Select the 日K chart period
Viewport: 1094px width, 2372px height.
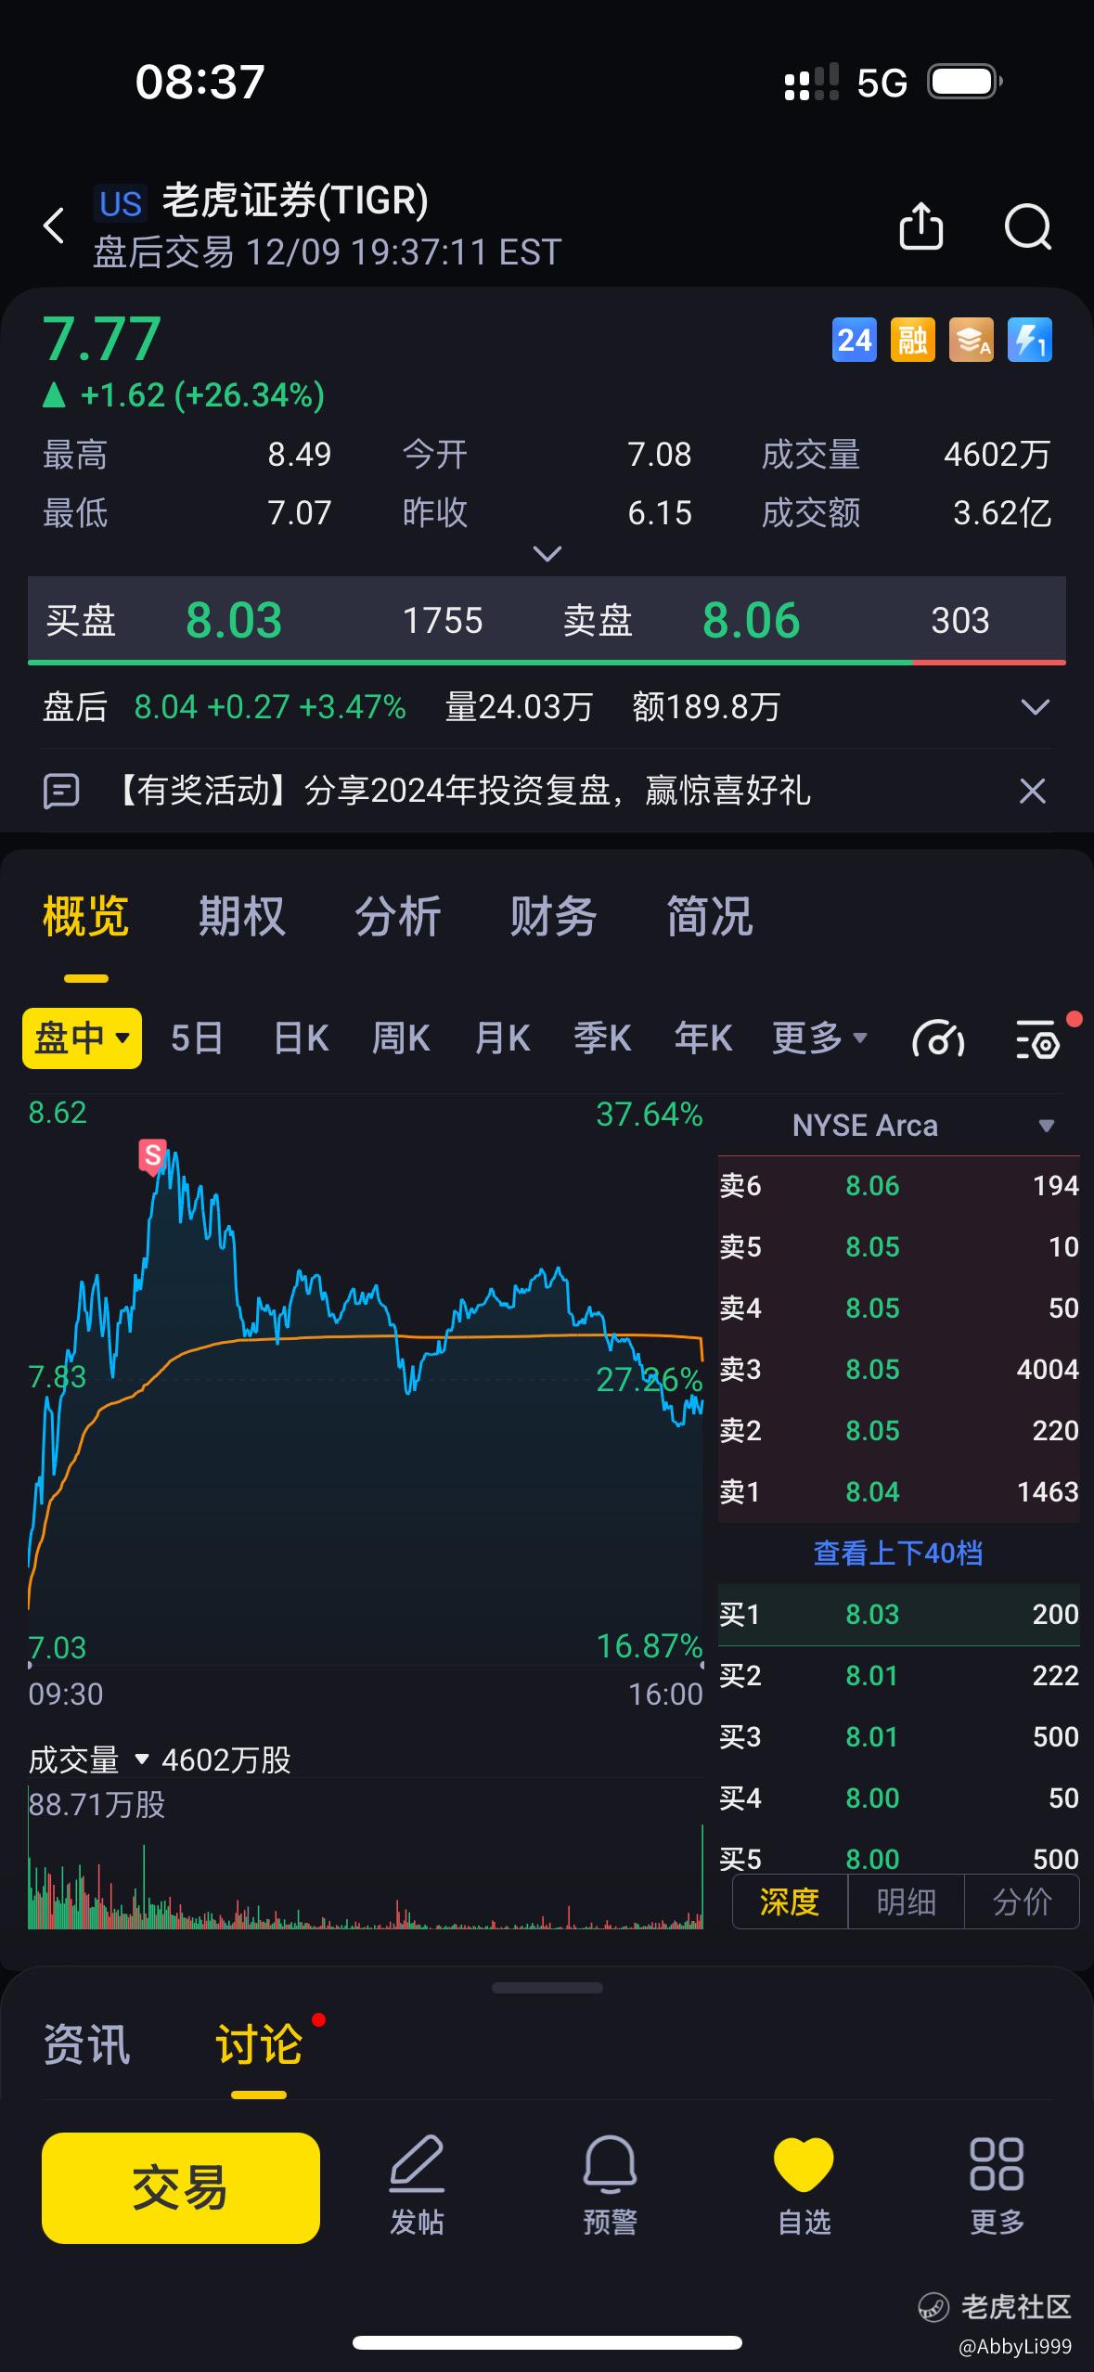[301, 1038]
